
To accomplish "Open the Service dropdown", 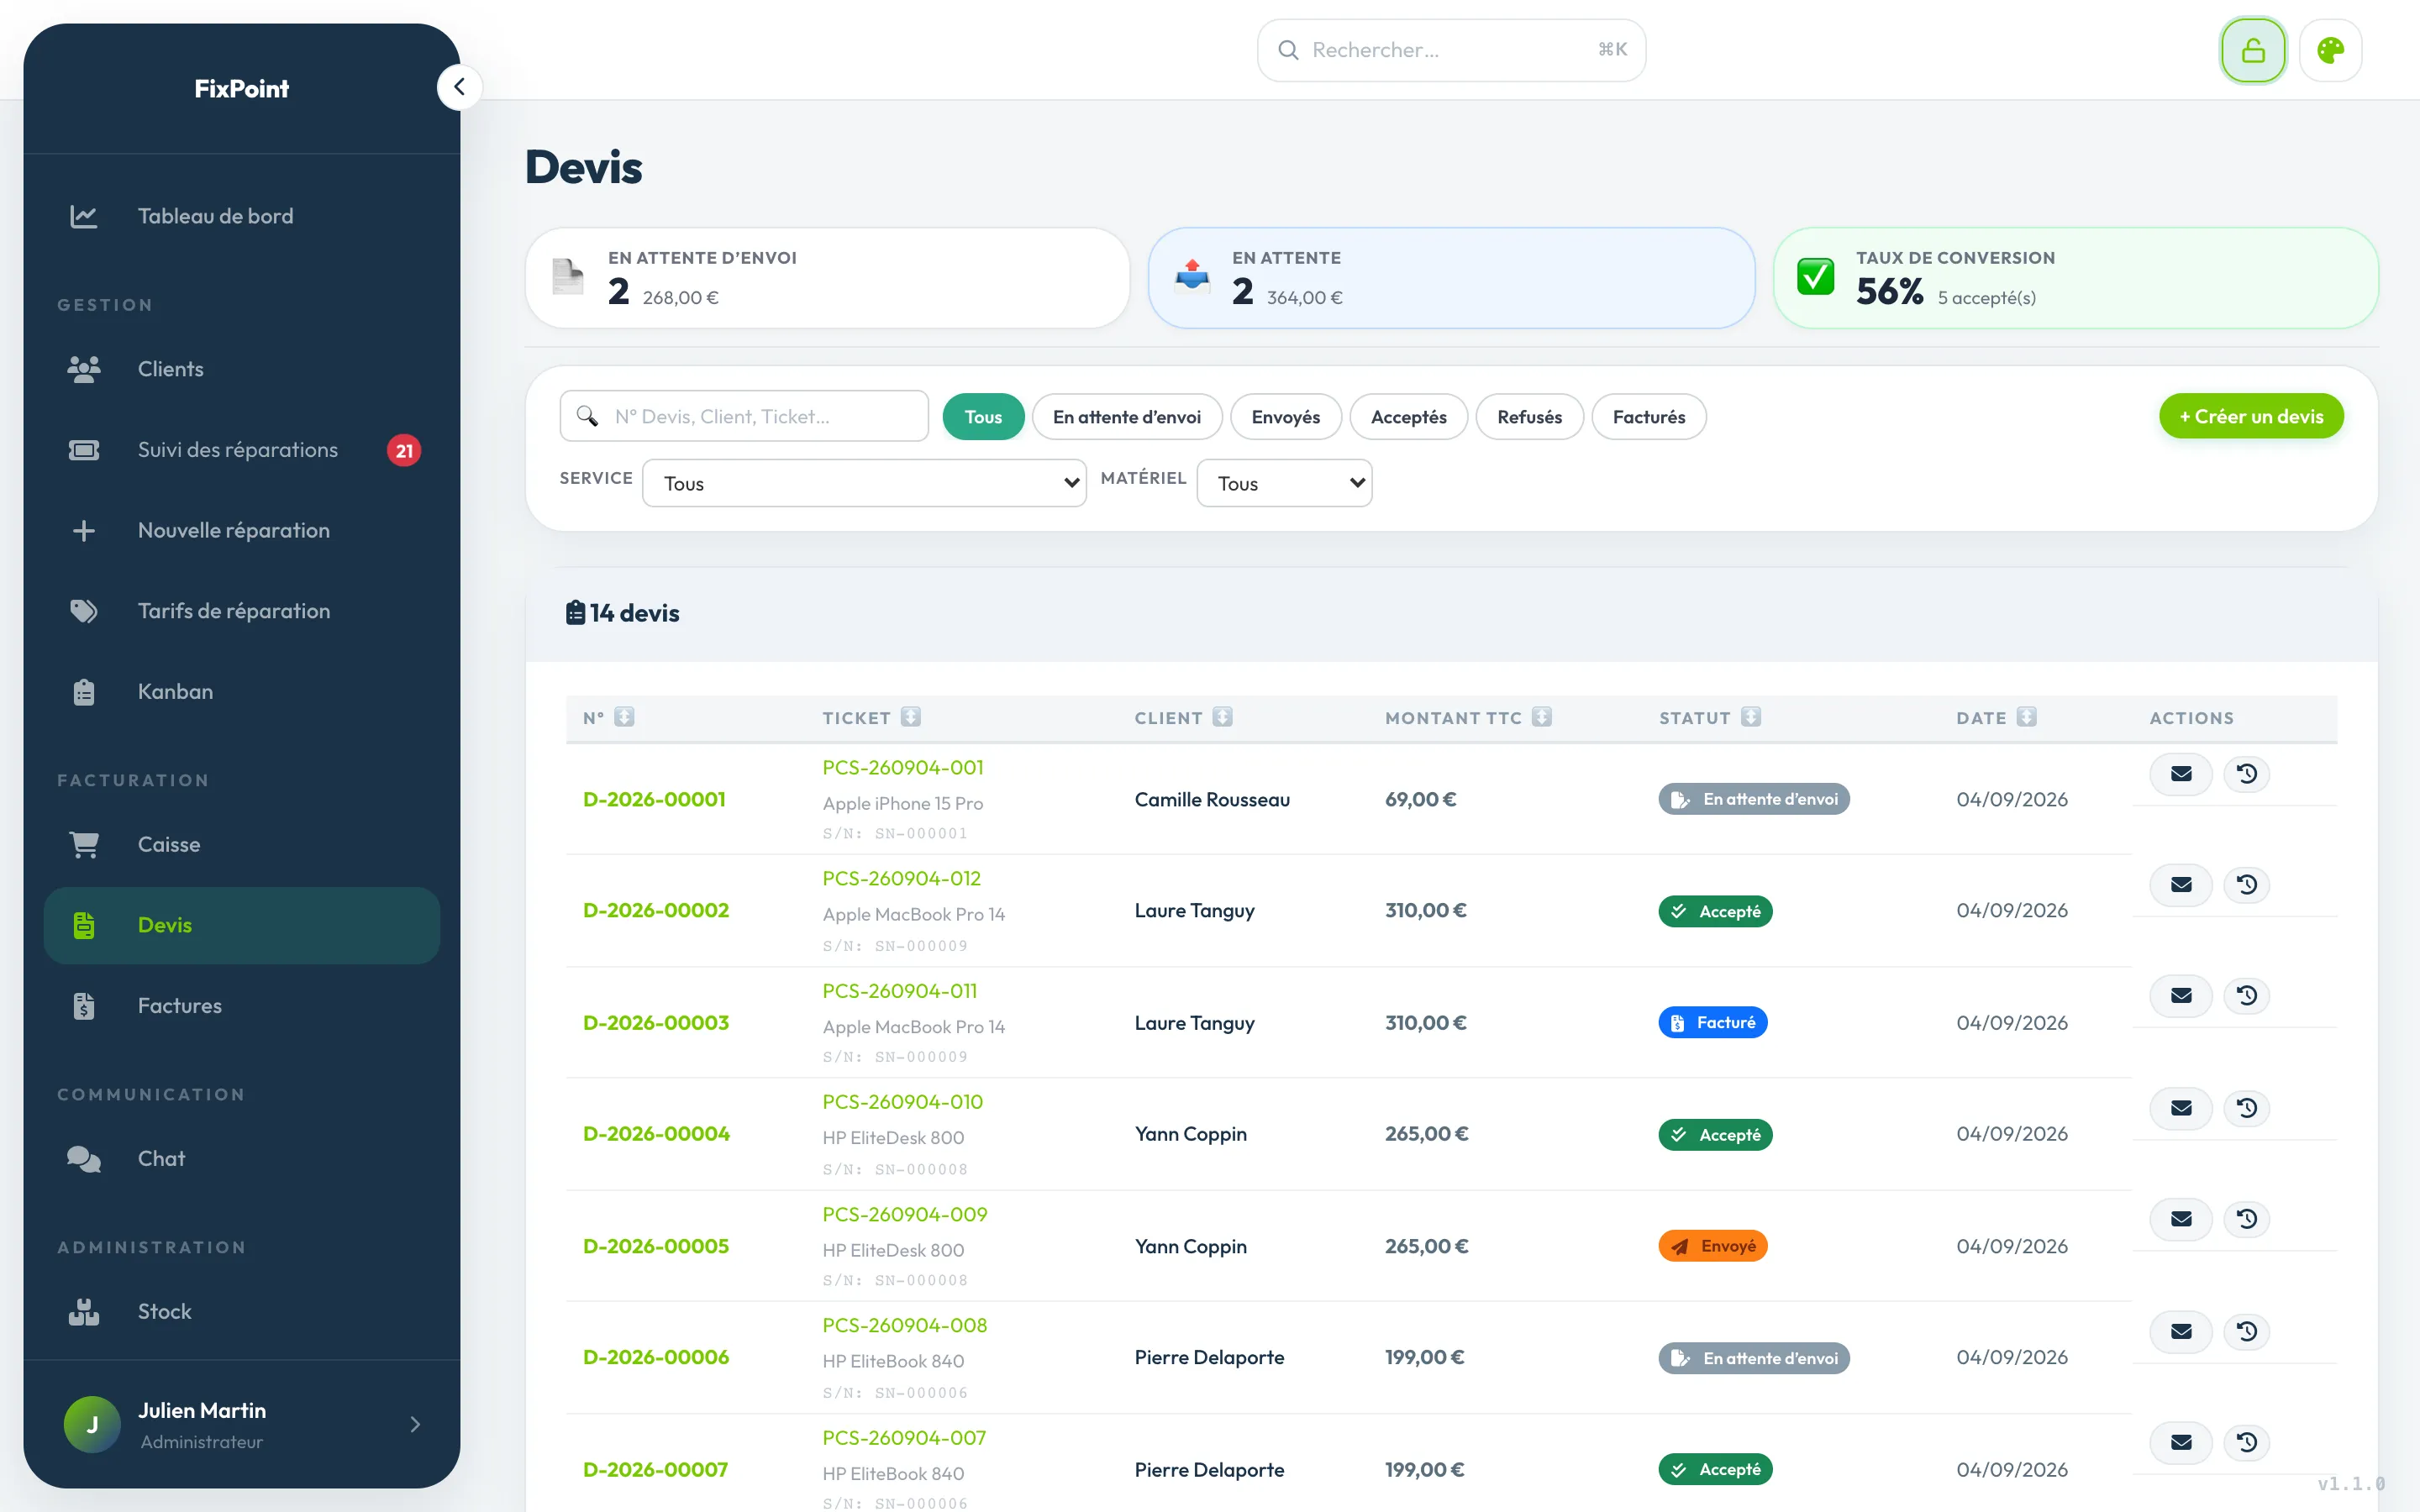I will (x=864, y=483).
